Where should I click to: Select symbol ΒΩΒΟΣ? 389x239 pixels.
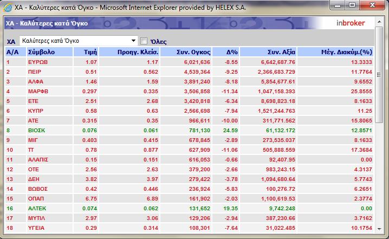click(x=38, y=189)
